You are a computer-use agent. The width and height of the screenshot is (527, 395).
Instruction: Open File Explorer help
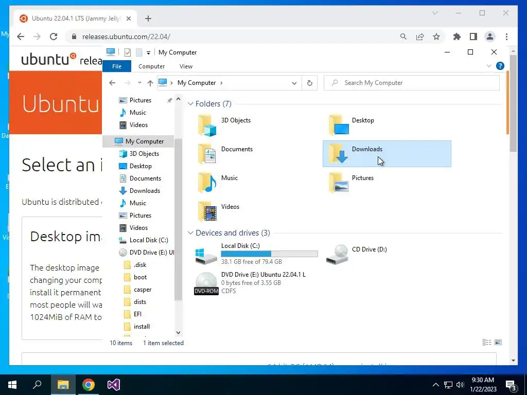[500, 66]
